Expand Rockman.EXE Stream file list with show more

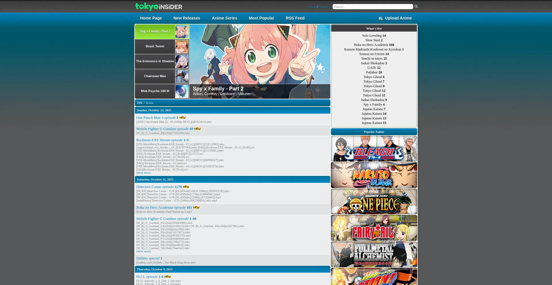[143, 173]
